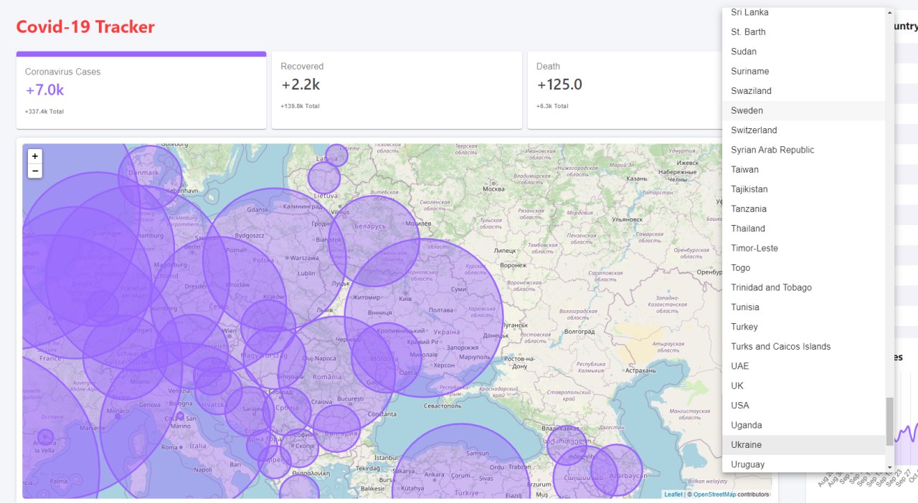This screenshot has height=503, width=918.
Task: Select Timor-Leste option
Action: click(803, 248)
